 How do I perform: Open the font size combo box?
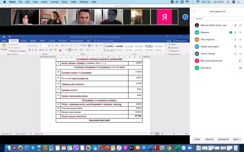point(43,46)
